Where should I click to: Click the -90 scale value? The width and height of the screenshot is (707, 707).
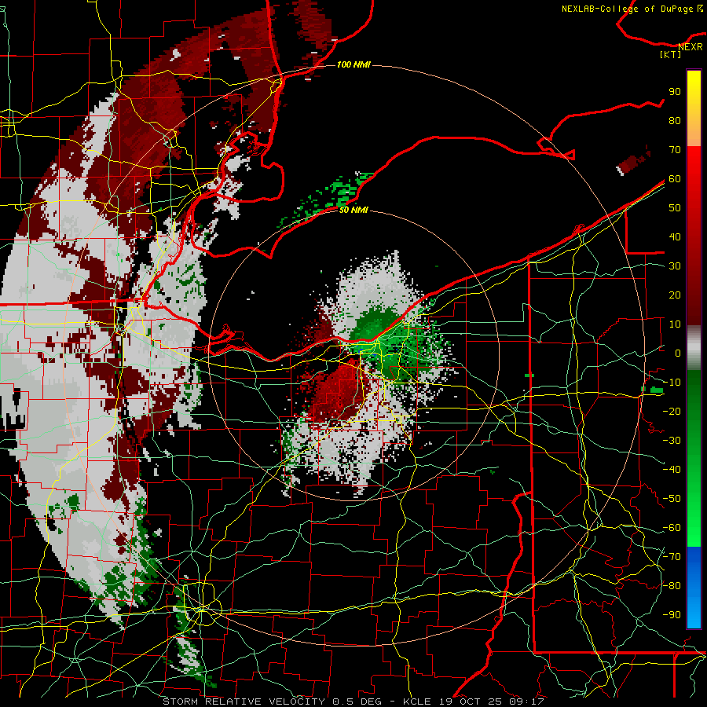point(672,615)
